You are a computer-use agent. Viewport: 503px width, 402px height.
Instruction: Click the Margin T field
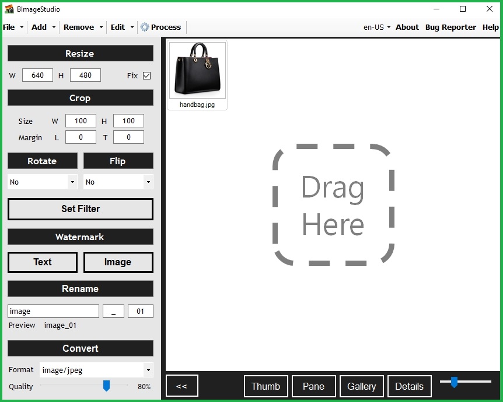click(128, 137)
